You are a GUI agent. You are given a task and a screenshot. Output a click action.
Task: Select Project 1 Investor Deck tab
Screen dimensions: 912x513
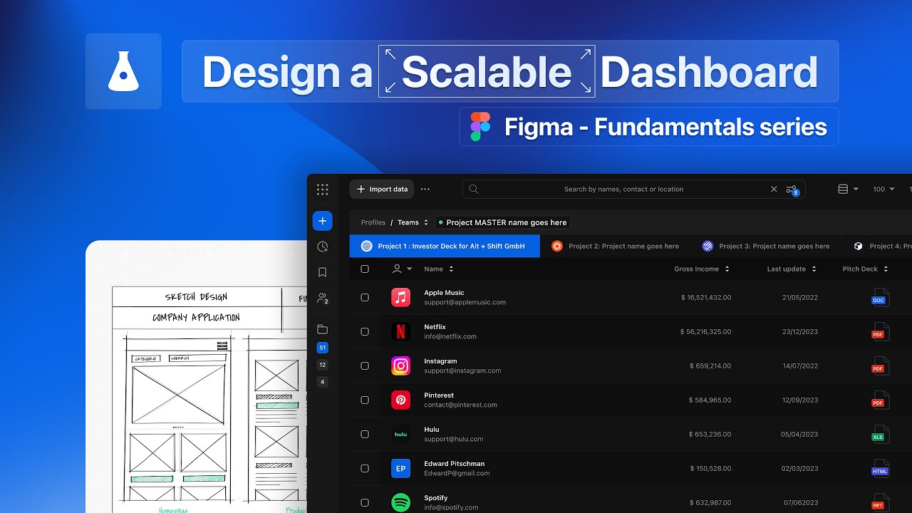point(445,246)
